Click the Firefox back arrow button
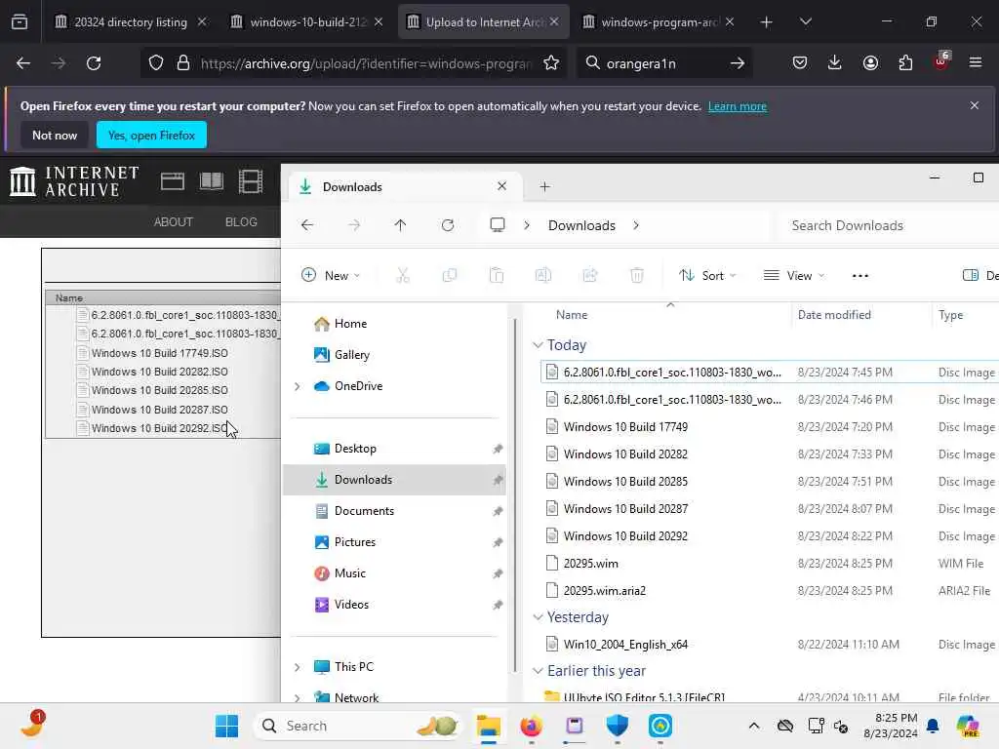This screenshot has height=749, width=999. pyautogui.click(x=23, y=63)
